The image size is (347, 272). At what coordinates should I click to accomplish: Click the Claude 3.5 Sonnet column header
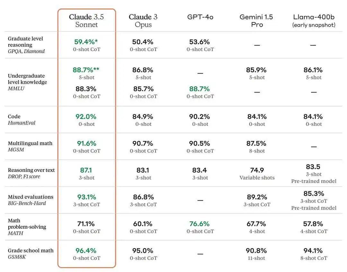coord(86,21)
